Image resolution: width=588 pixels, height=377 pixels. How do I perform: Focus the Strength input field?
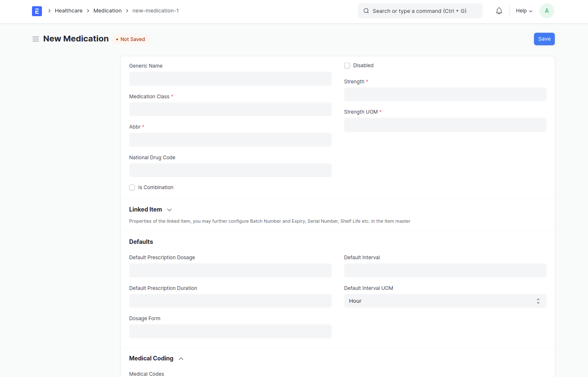(445, 95)
